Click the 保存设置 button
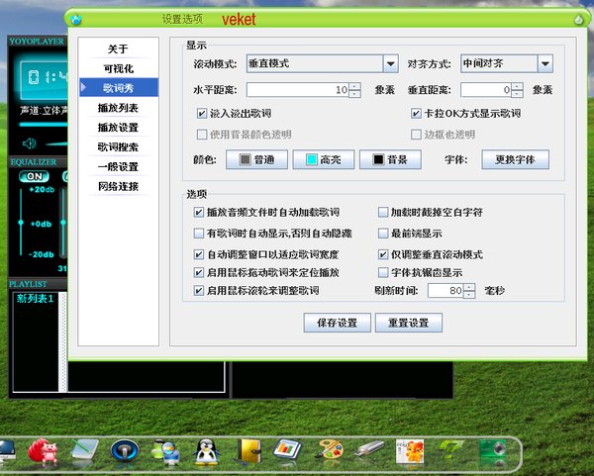 coord(338,324)
